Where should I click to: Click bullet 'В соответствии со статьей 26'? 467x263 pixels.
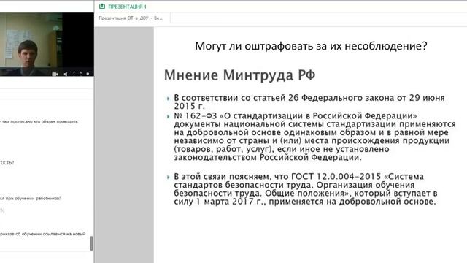309,102
